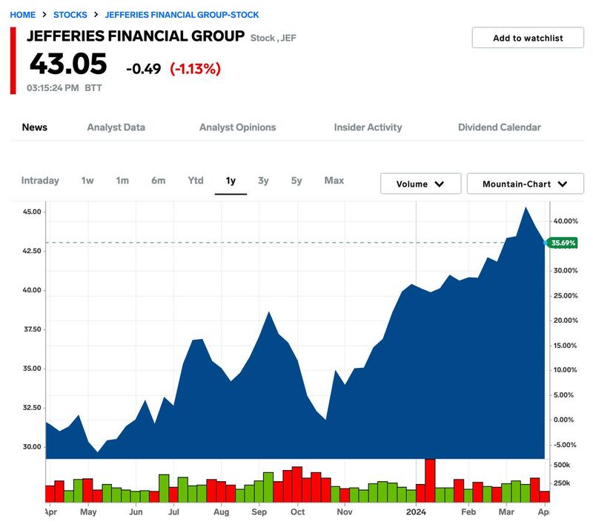The image size is (593, 527).
Task: Open the Mountain-Chart type dropdown
Action: pyautogui.click(x=526, y=184)
